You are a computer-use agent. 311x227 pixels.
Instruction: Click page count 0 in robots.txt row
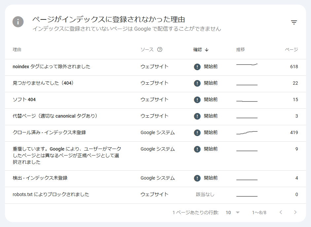click(x=296, y=194)
